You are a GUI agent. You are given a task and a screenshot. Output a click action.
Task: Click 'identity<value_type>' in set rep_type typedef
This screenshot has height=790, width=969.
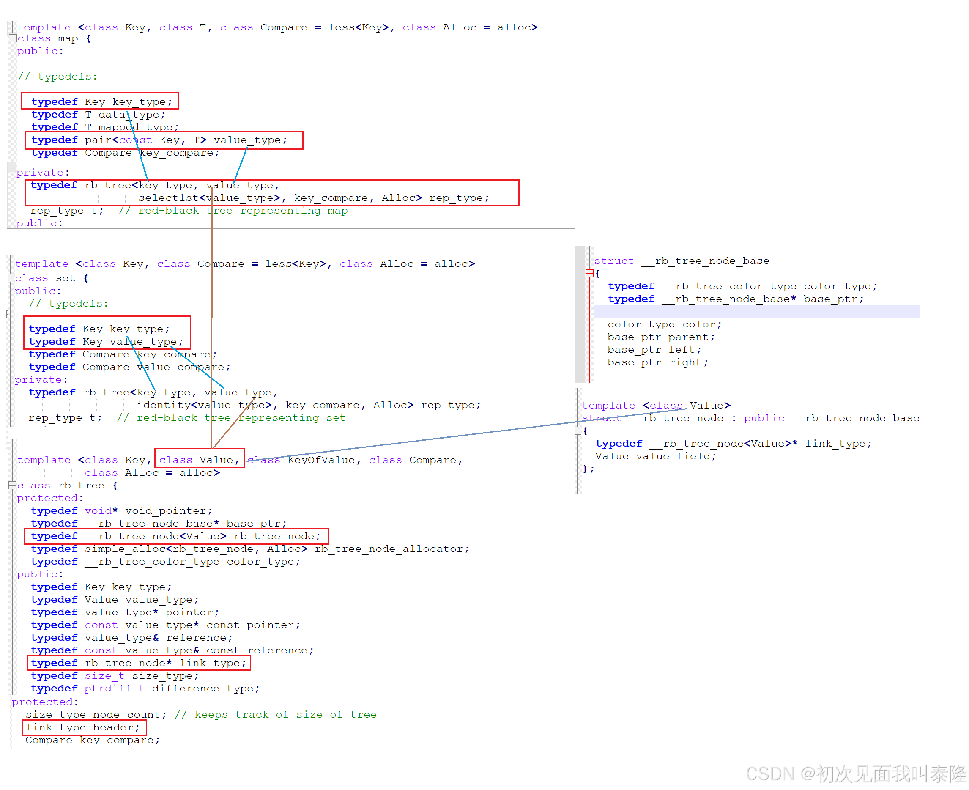pos(204,405)
